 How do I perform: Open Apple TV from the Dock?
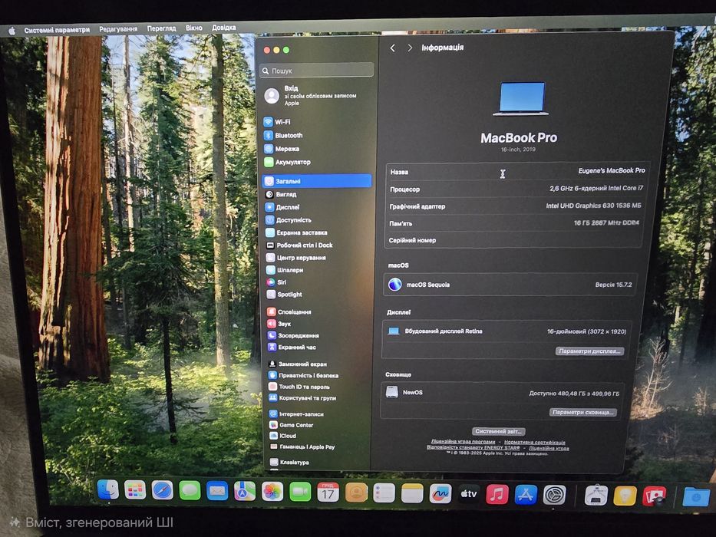pos(468,494)
